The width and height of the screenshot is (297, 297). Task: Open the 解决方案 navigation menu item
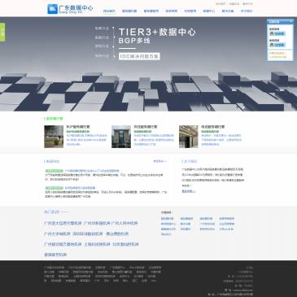(x=228, y=11)
